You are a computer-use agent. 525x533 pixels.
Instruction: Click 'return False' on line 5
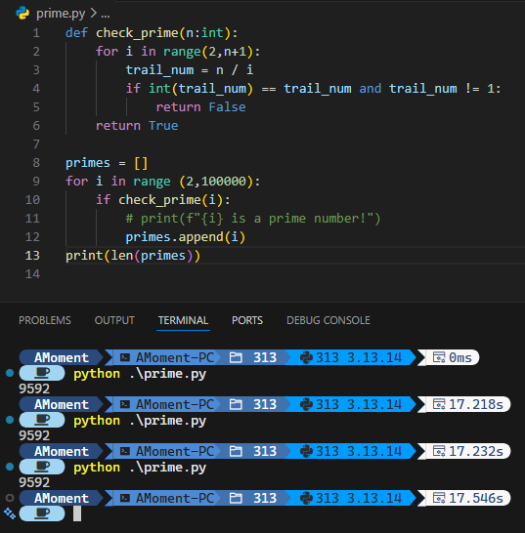pyautogui.click(x=200, y=107)
